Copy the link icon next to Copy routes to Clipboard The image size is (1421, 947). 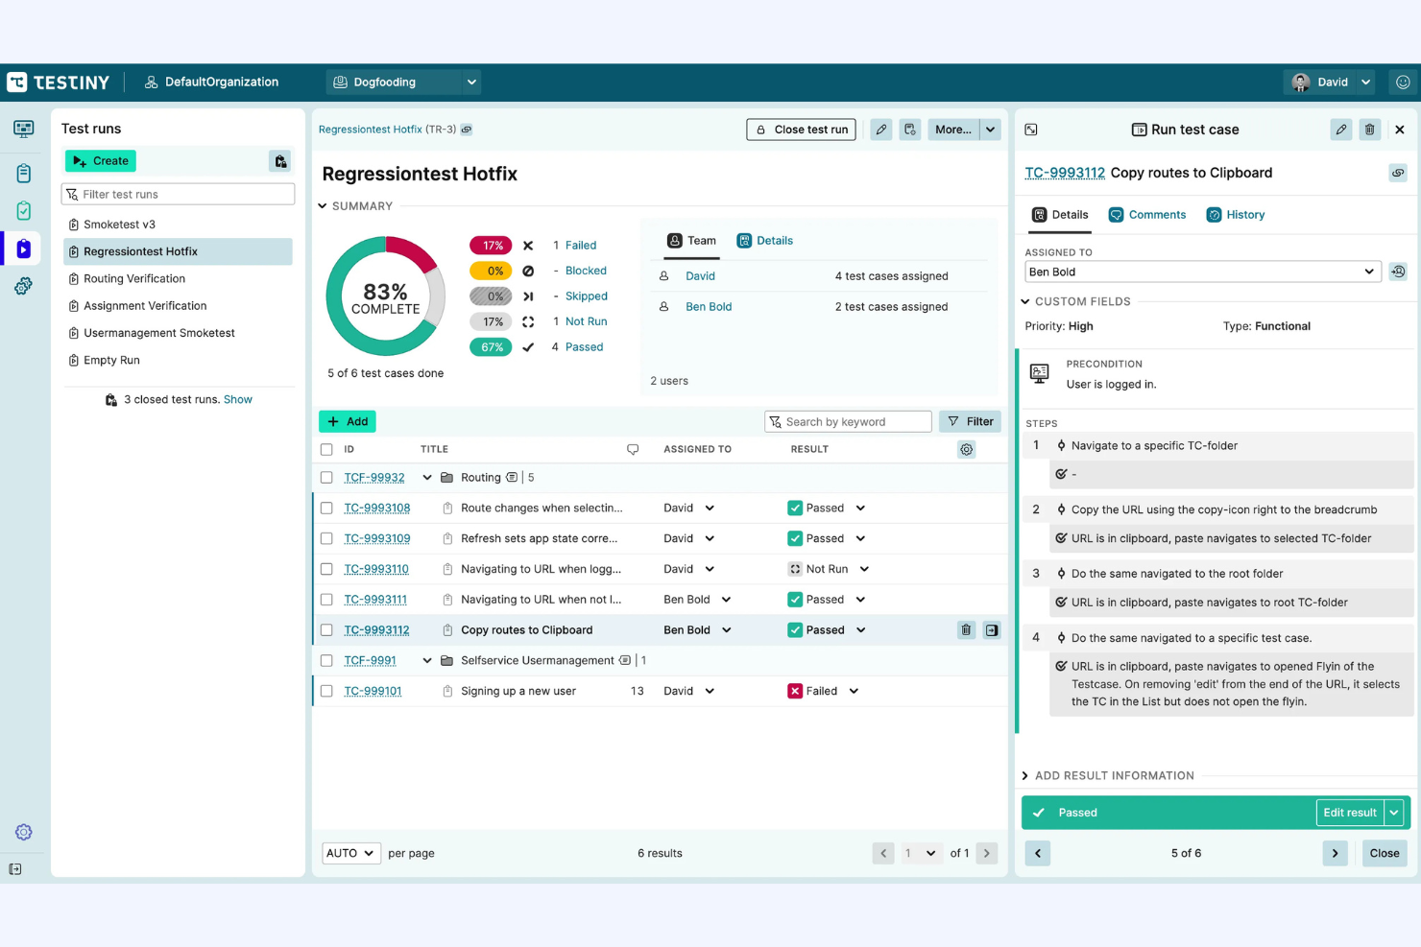tap(1398, 173)
